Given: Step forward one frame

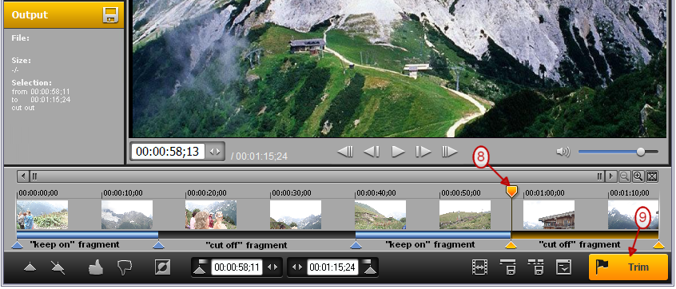Looking at the screenshot, I should [x=423, y=152].
